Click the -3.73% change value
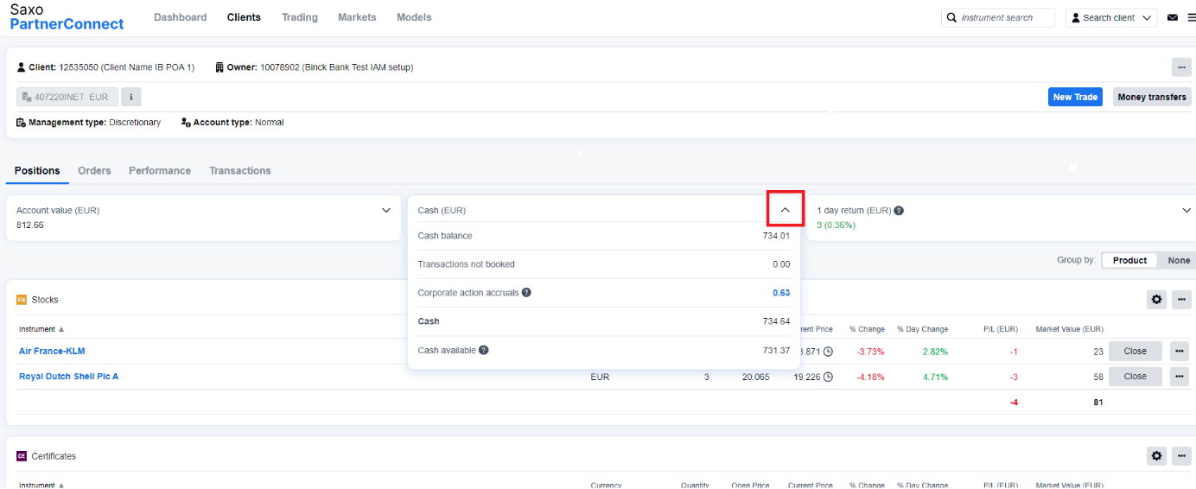This screenshot has width=1196, height=489. (870, 352)
